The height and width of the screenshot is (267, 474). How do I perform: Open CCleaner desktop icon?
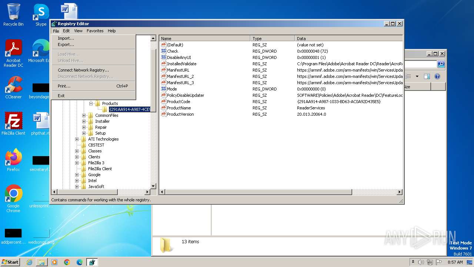click(13, 88)
